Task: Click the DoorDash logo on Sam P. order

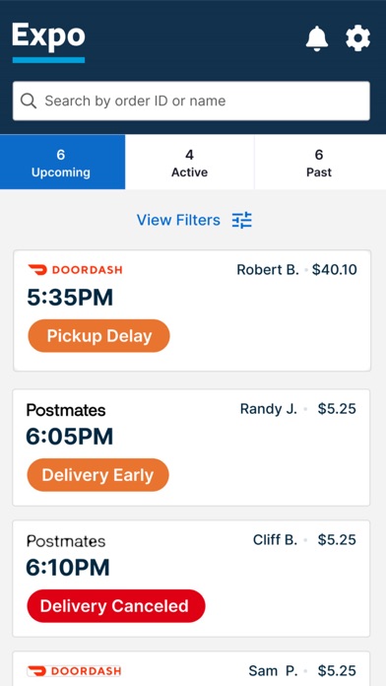Action: [x=74, y=670]
